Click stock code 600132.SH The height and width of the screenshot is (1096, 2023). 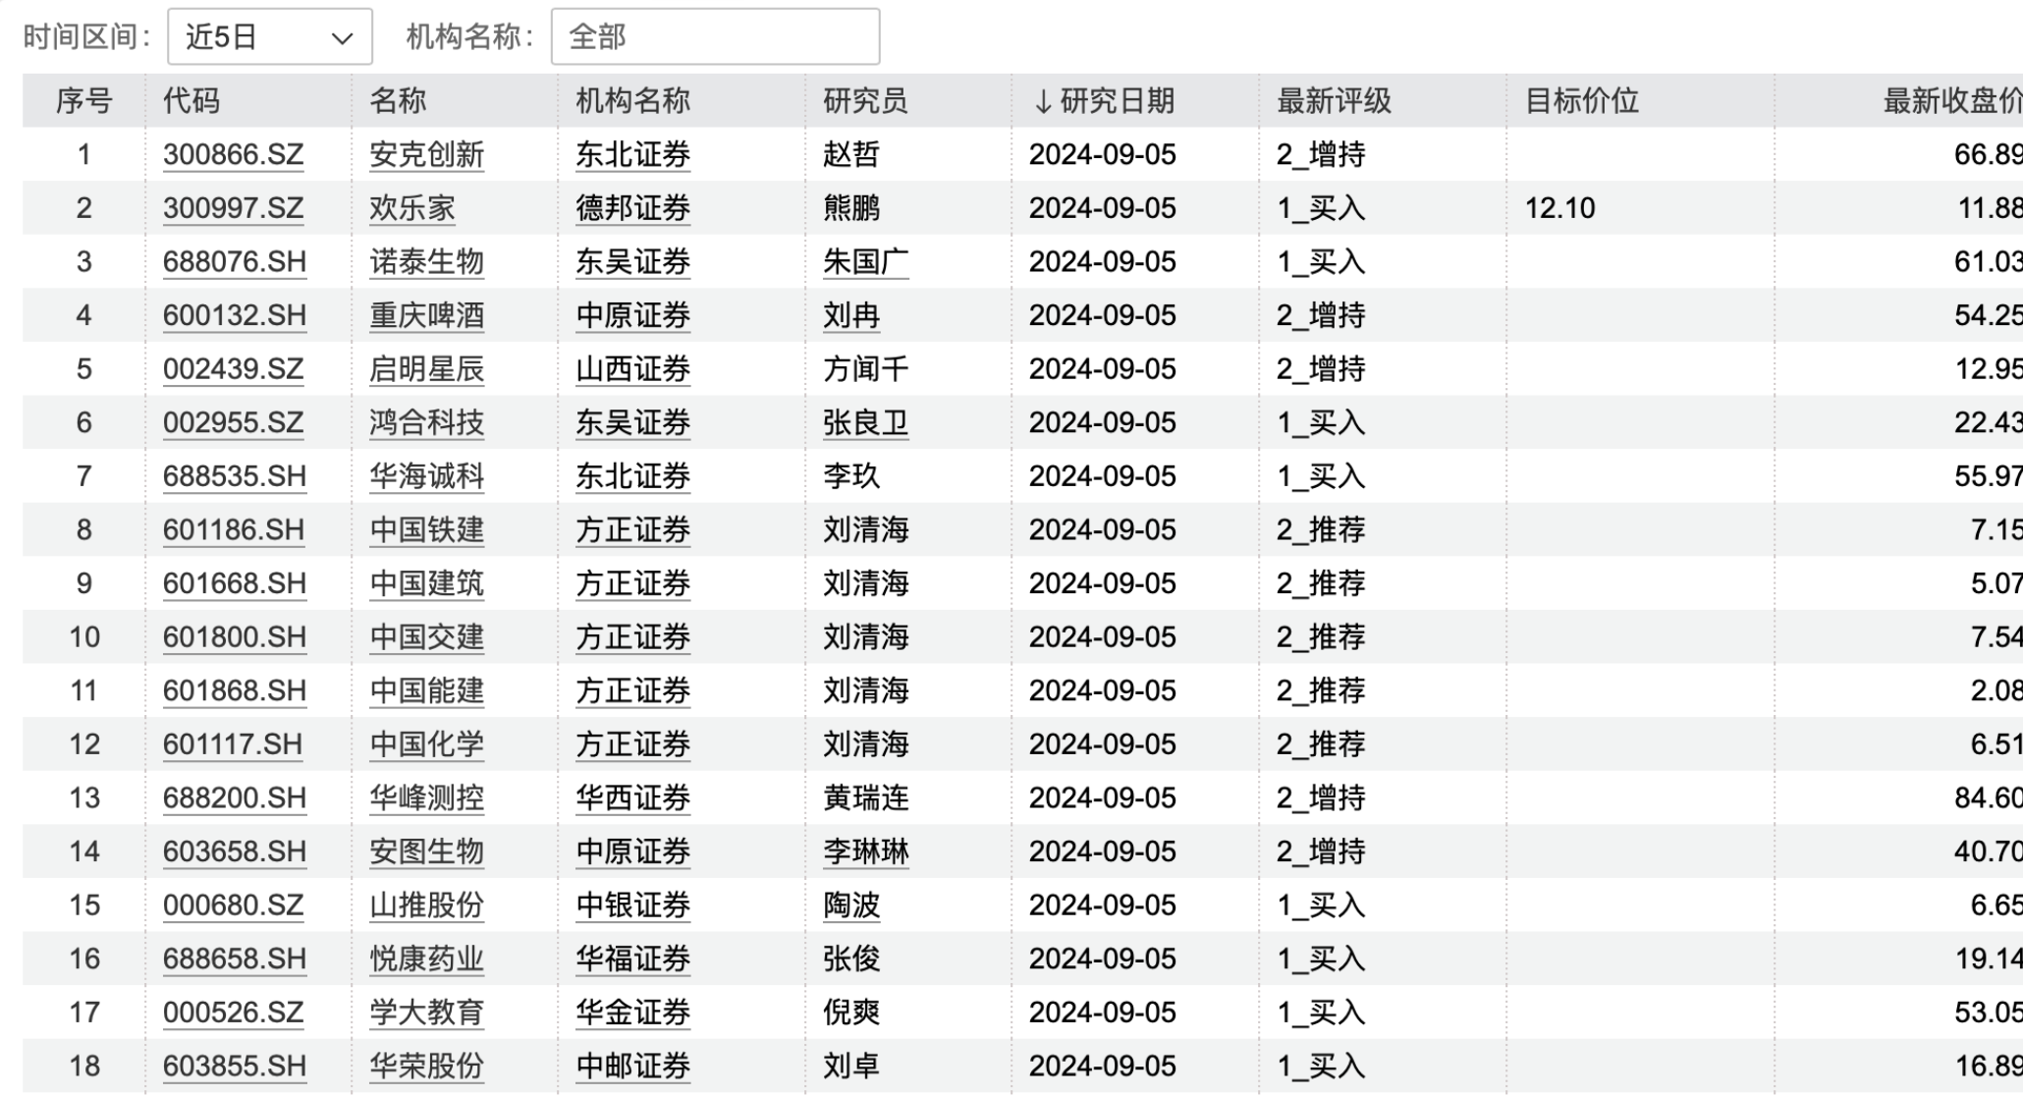[234, 315]
